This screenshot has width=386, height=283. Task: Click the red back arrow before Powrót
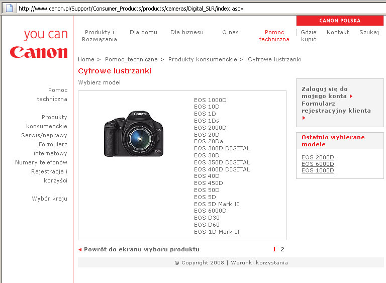click(80, 249)
